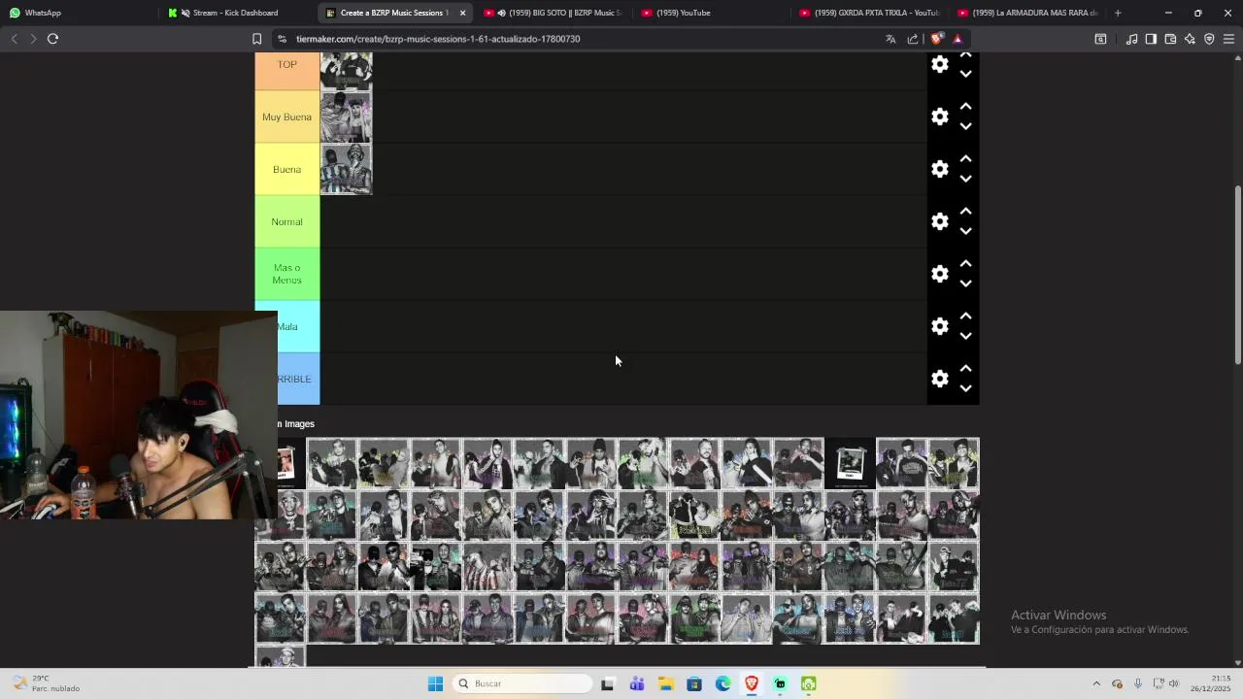Click the Brave Rewards triangle icon
This screenshot has height=699, width=1243.
tap(957, 39)
